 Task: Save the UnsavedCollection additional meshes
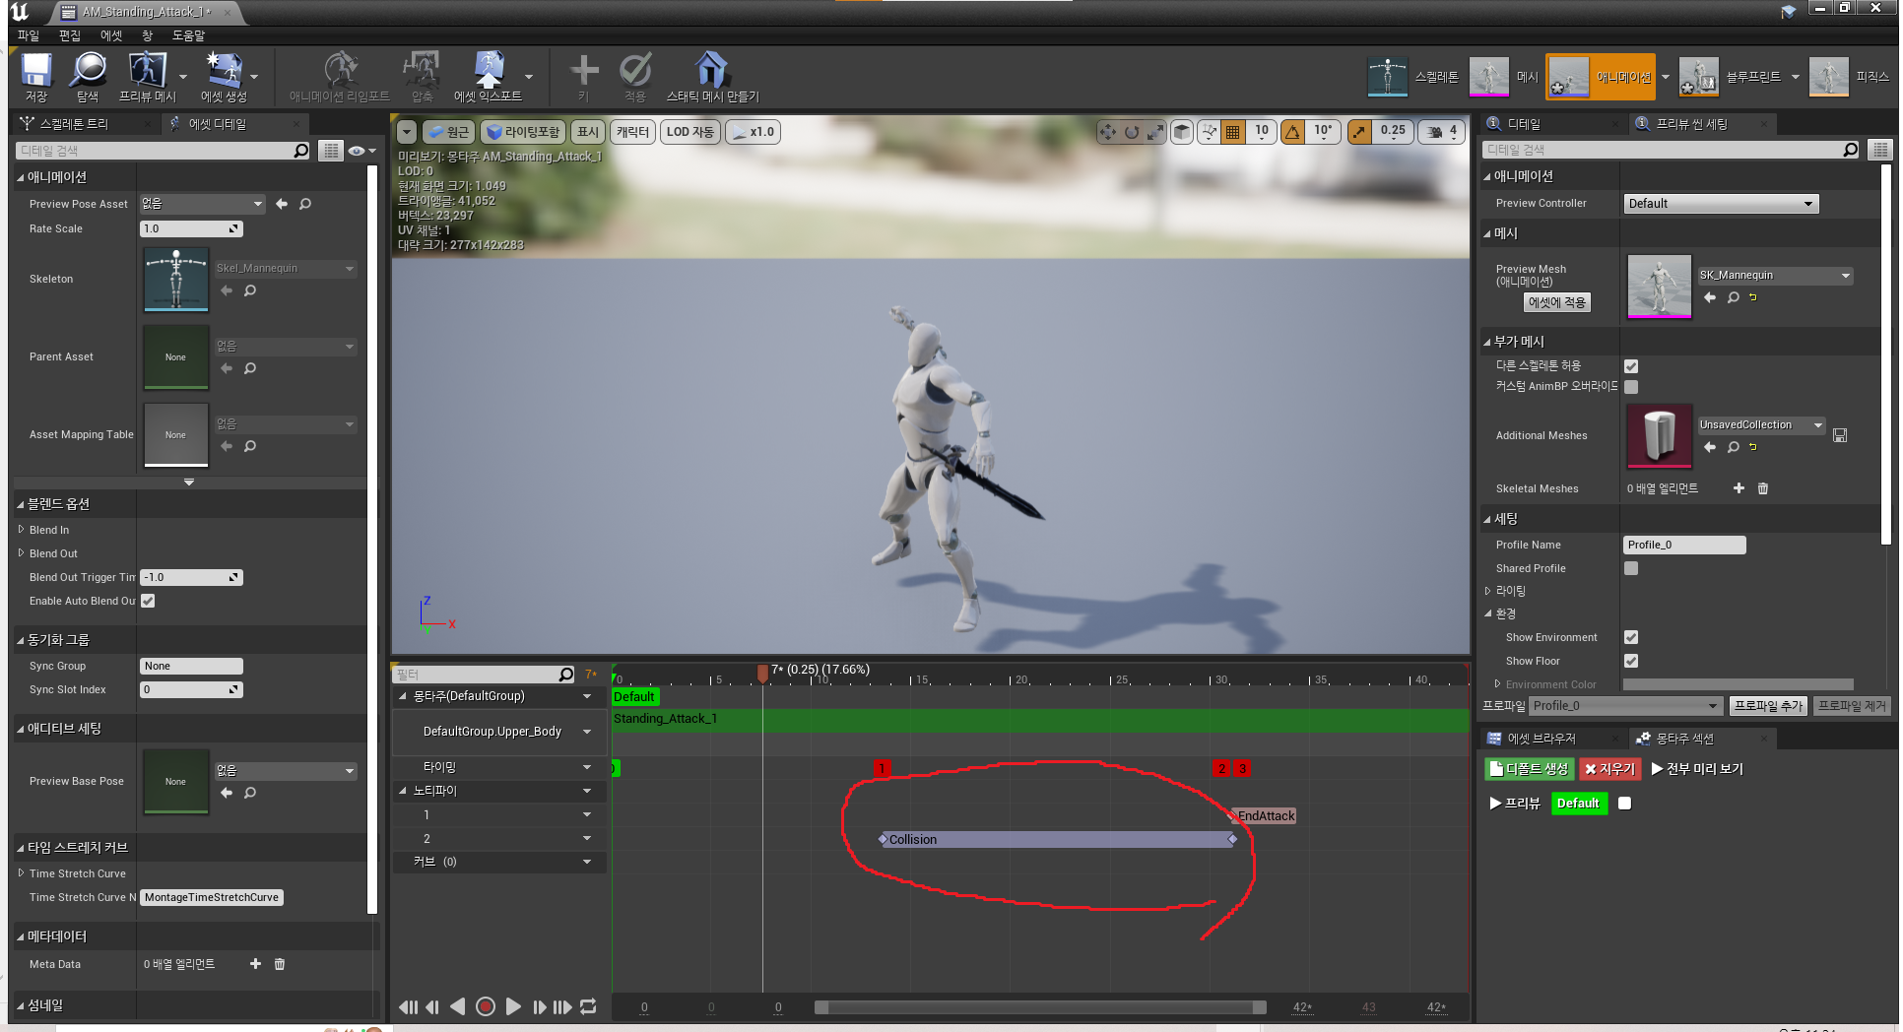tap(1840, 435)
